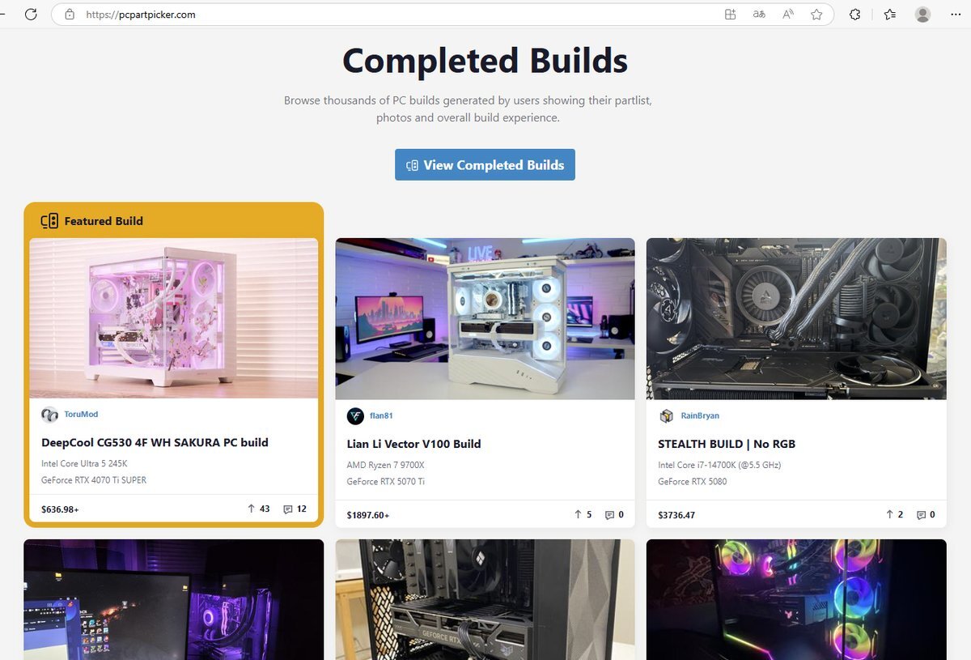Open the rainbow RGB fans build photo

coord(796,599)
